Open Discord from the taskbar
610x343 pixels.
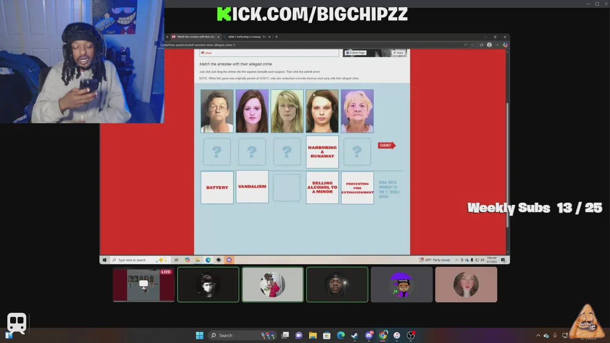(x=369, y=335)
